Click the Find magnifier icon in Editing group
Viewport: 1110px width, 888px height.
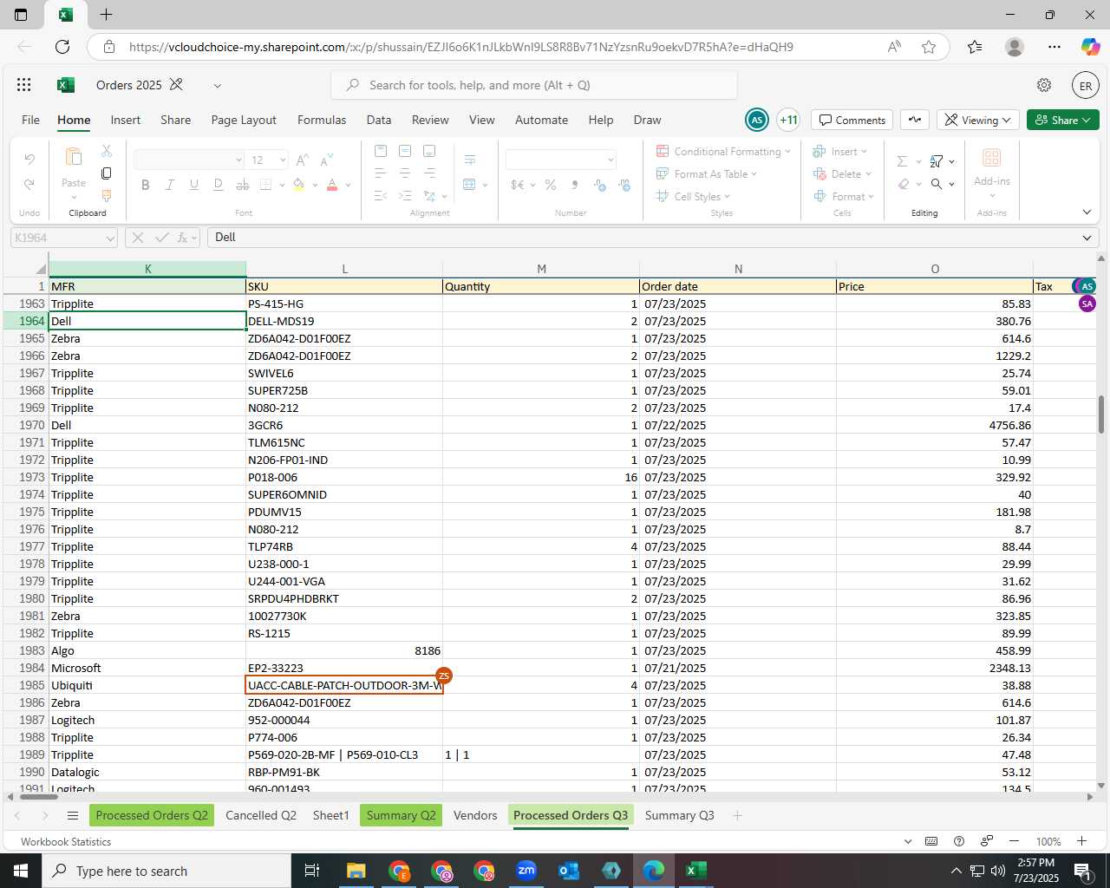937,184
